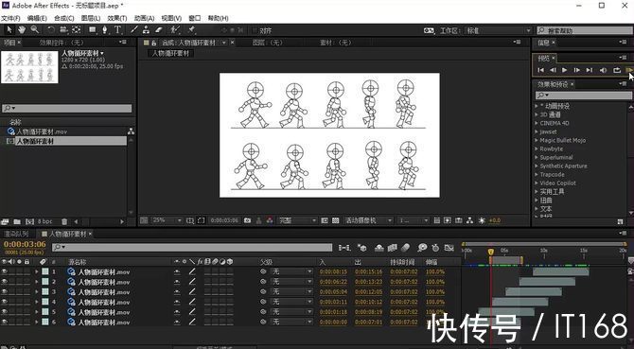Viewport: 634px width, 349px height.
Task: Select the Zoom magnifier tool
Action: 35,30
